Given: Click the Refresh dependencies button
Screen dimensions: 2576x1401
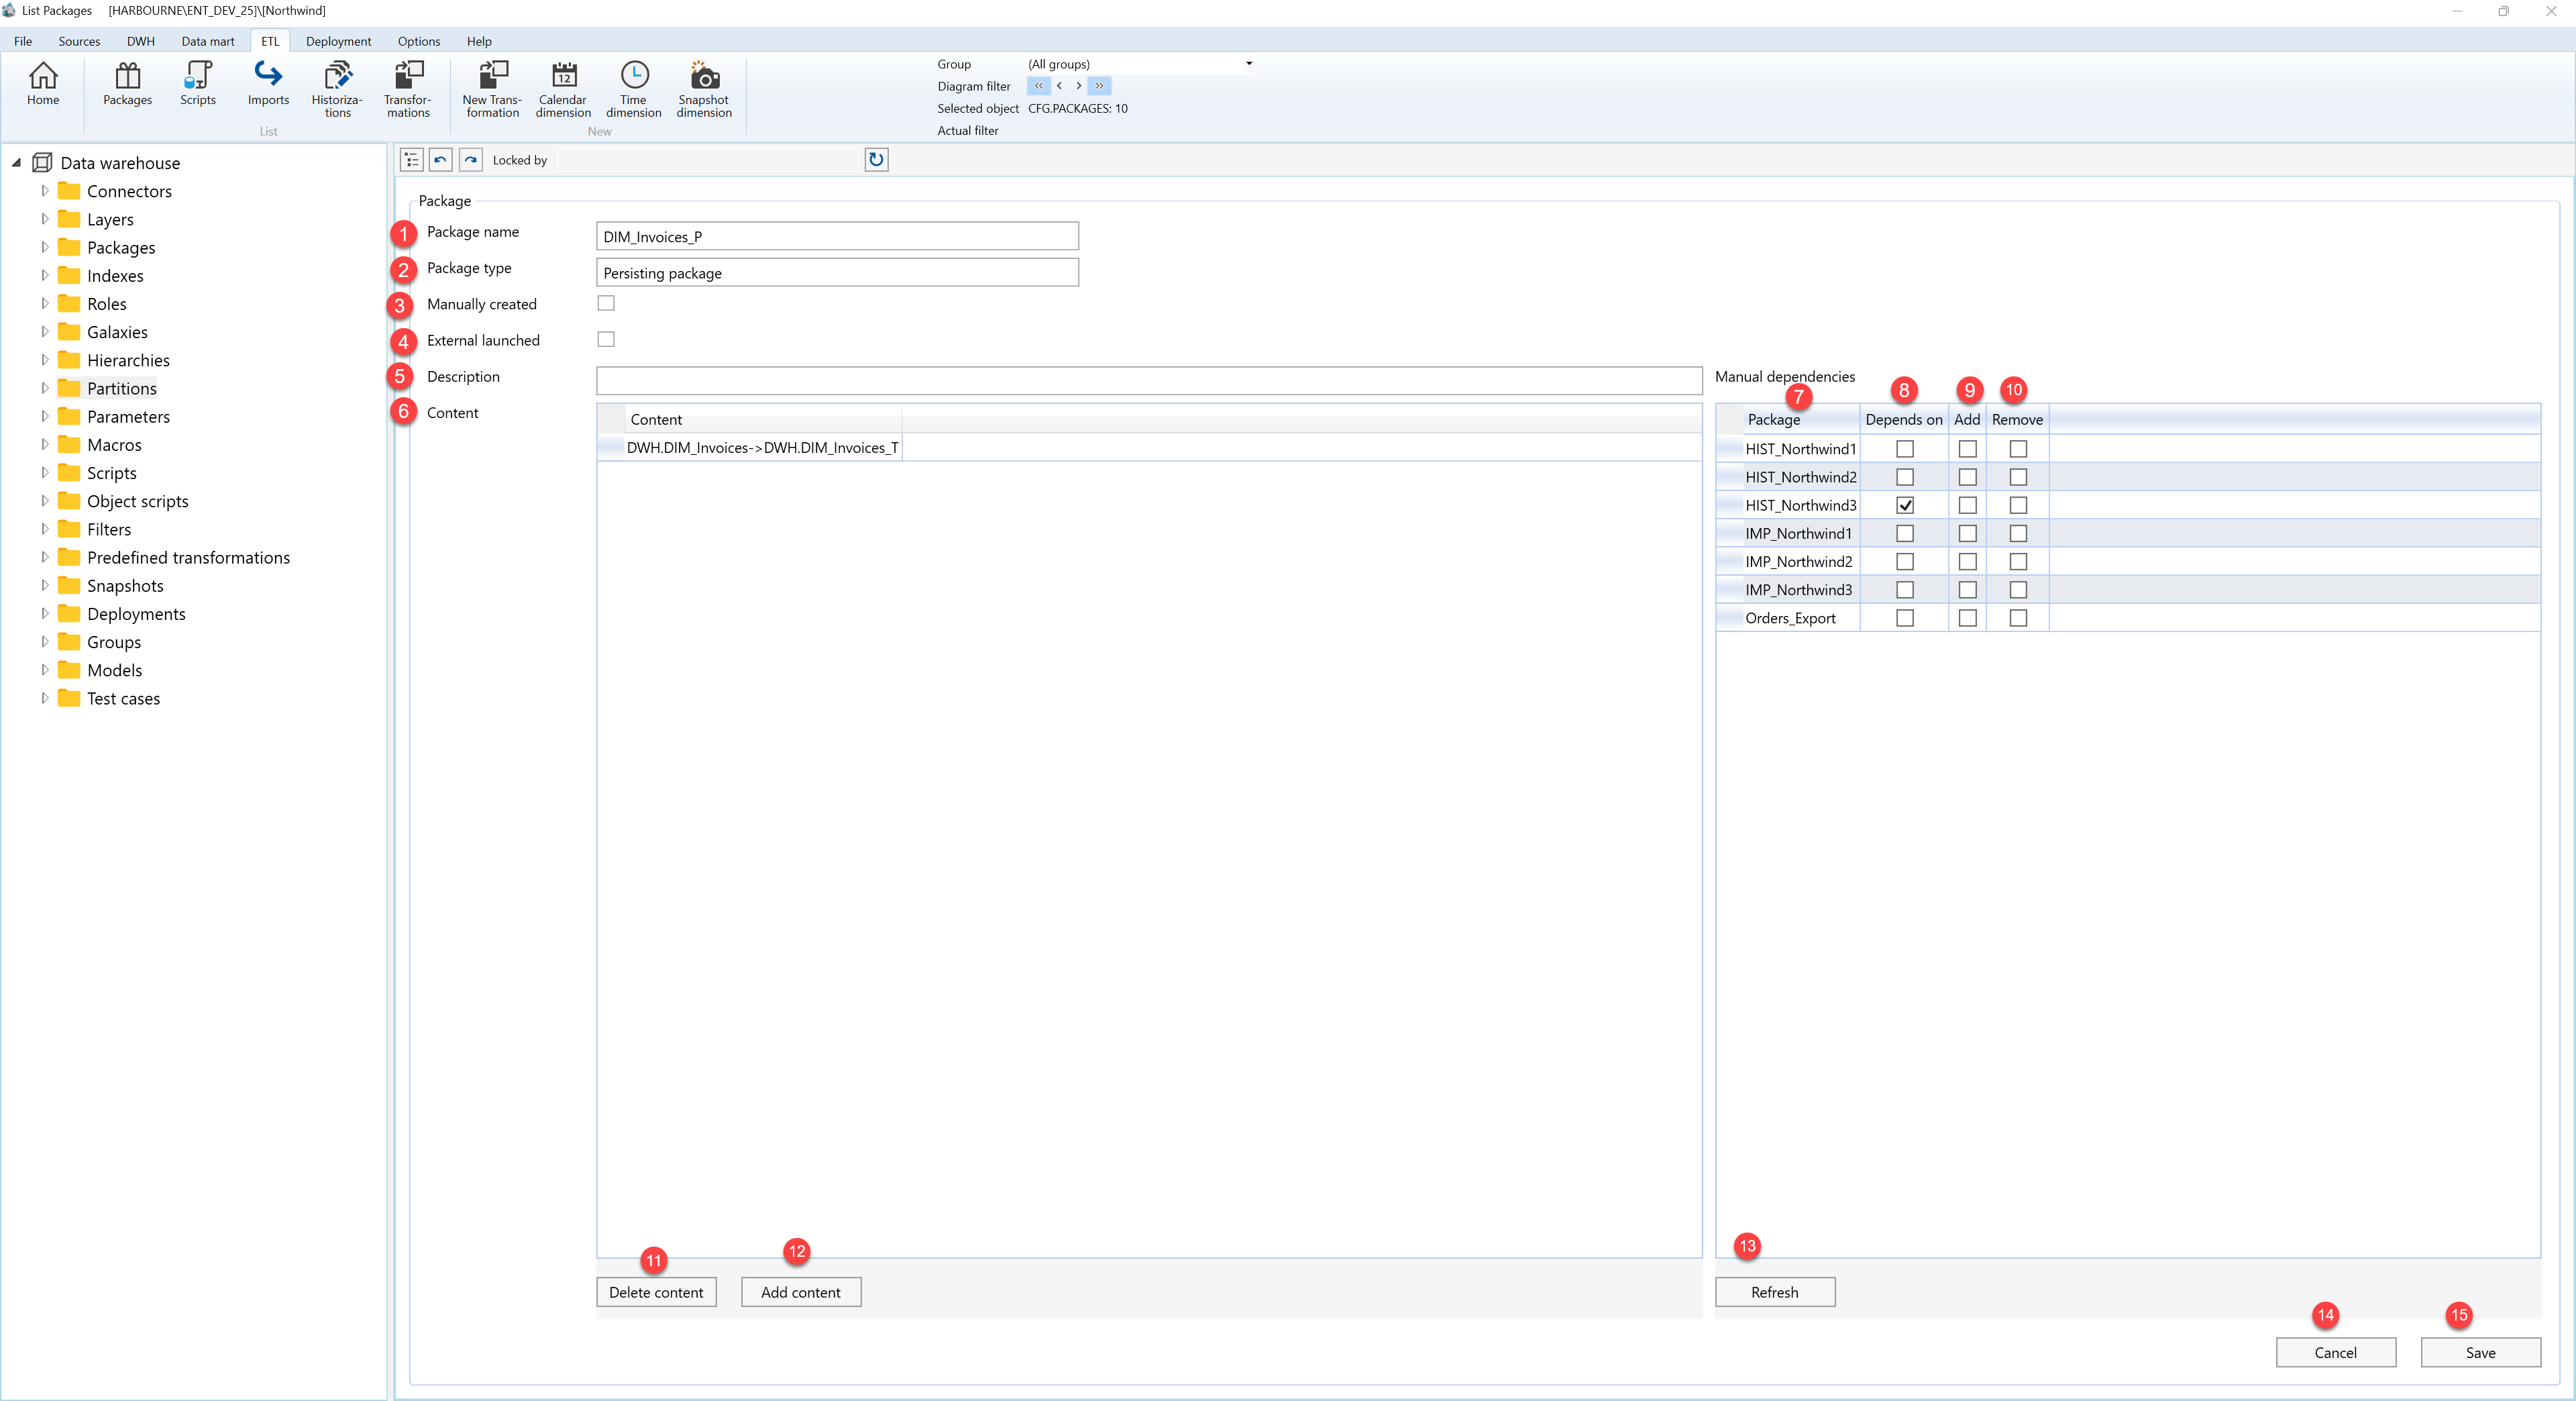Looking at the screenshot, I should tap(1775, 1292).
